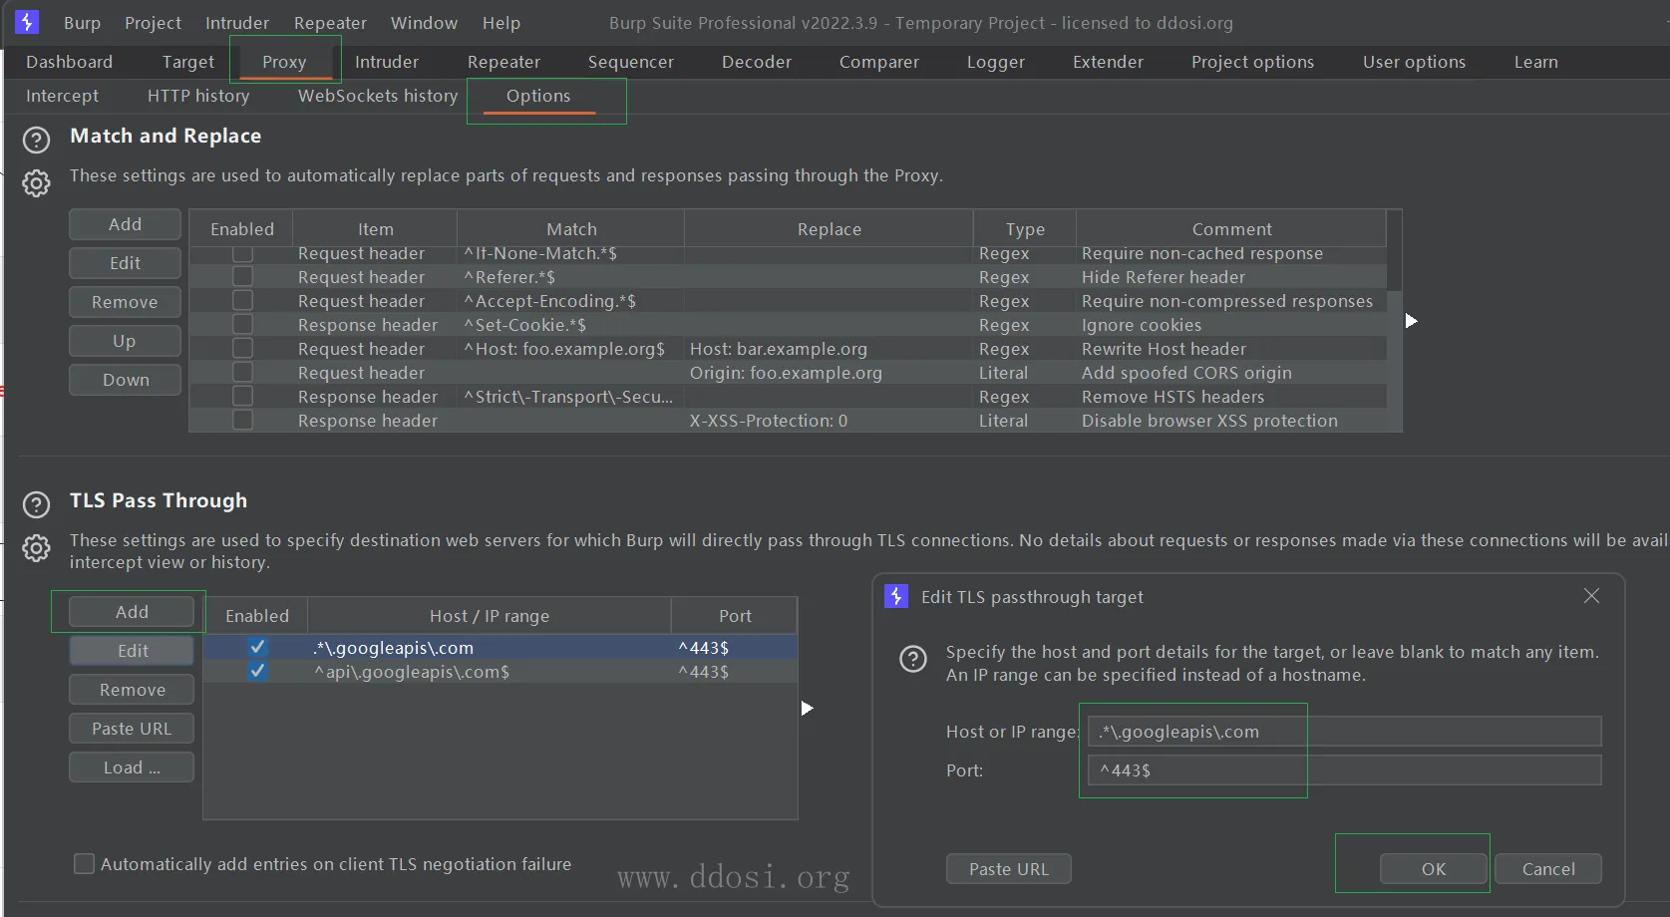The height and width of the screenshot is (917, 1670).
Task: Sort by the Host / IP range column header
Action: coord(490,616)
